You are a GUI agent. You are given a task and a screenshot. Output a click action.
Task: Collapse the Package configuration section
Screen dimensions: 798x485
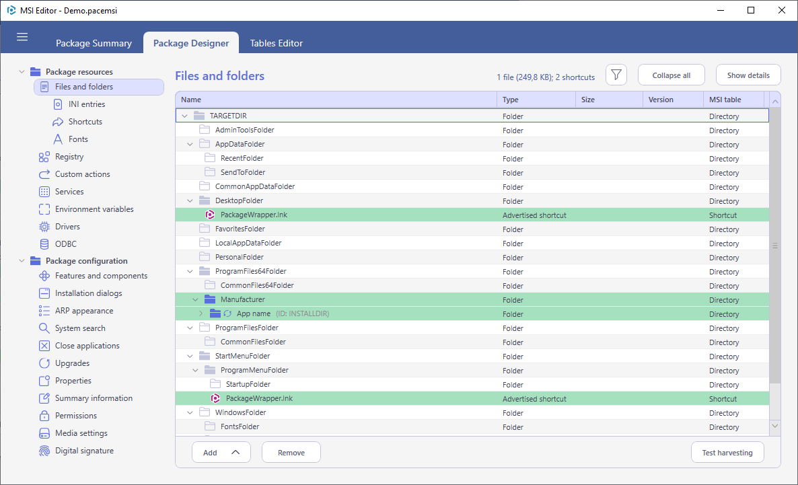pyautogui.click(x=22, y=261)
